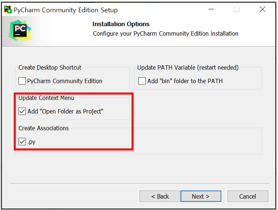Click "Configure your PyCharm Community Edition installation" text
The image size is (278, 210).
165,33
